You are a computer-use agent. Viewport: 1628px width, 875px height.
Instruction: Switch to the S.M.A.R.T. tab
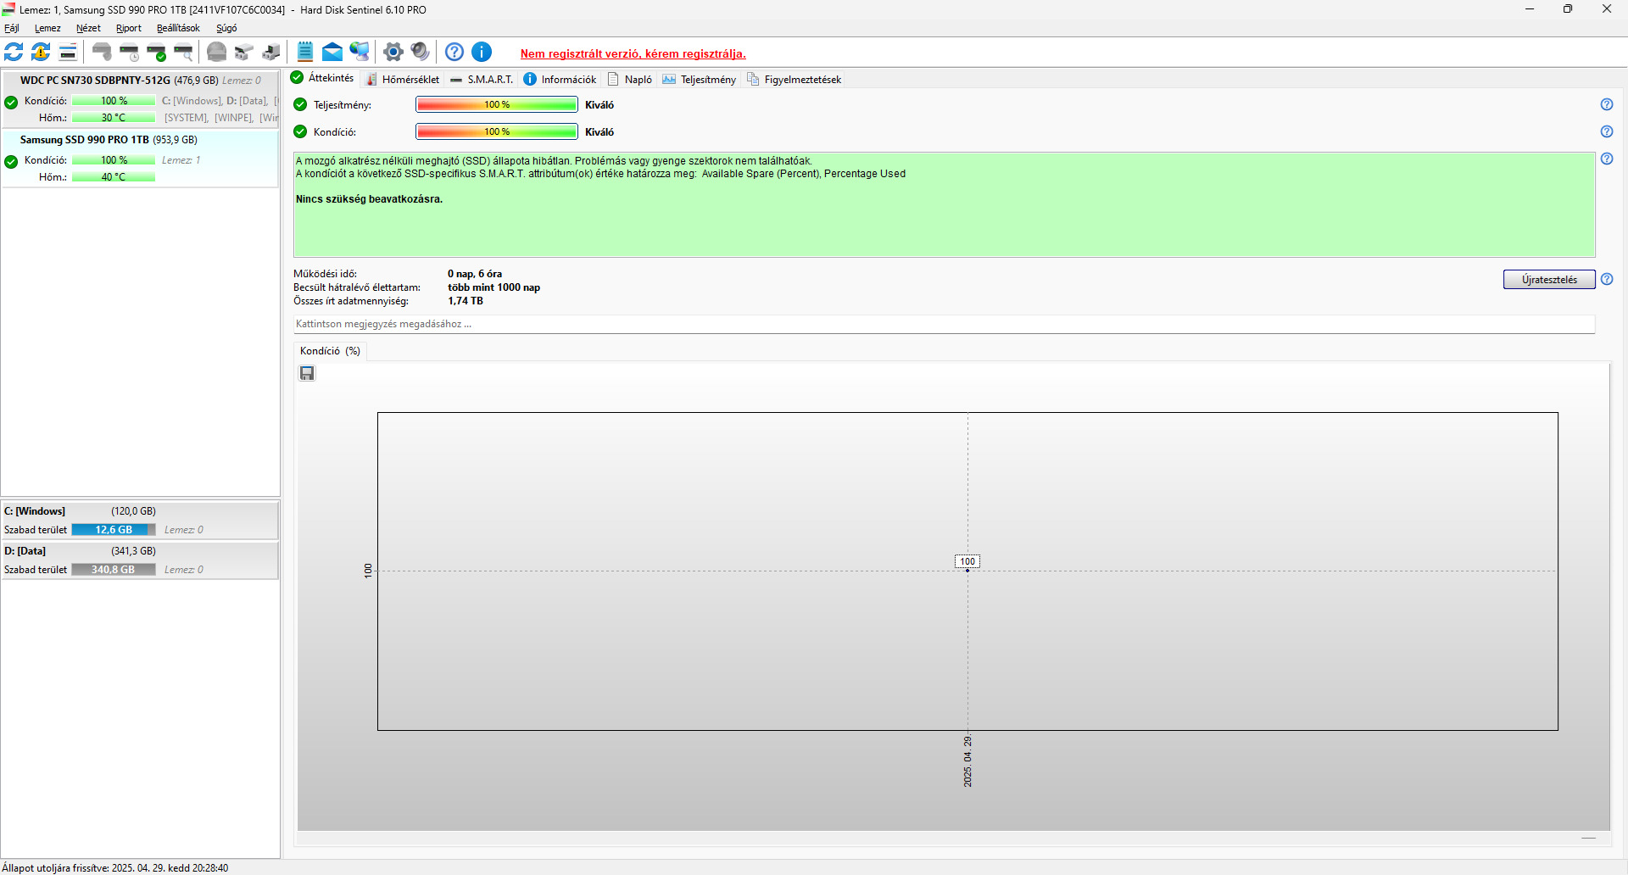482,79
